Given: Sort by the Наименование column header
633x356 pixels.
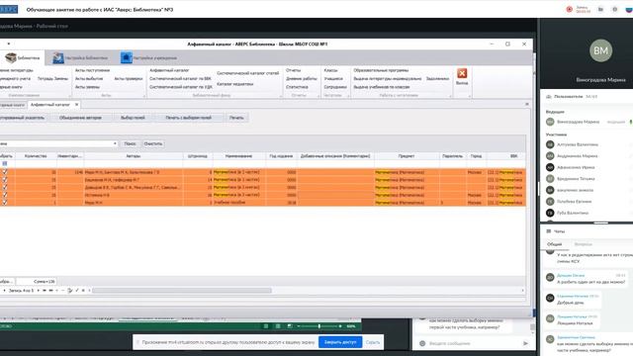Looking at the screenshot, I should click(238, 156).
